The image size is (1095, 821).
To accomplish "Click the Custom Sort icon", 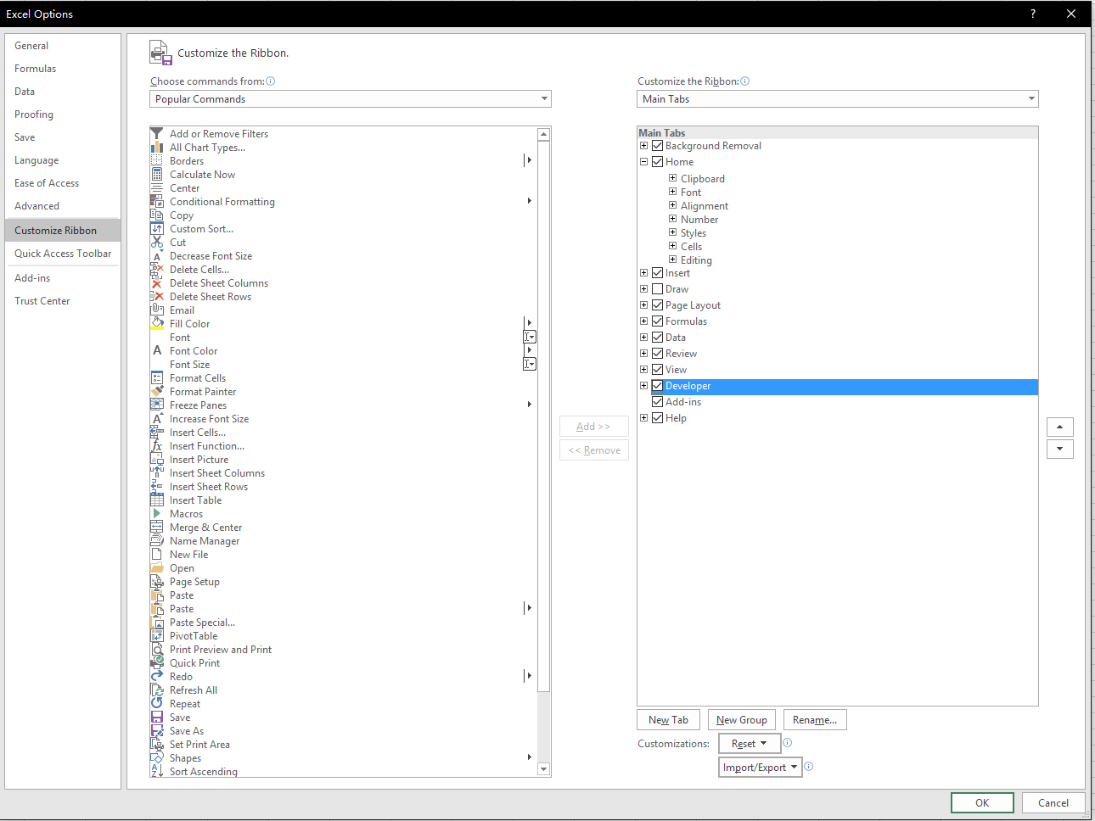I will [x=157, y=229].
